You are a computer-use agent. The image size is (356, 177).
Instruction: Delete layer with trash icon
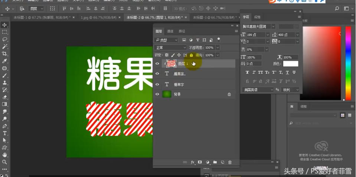tap(230, 162)
